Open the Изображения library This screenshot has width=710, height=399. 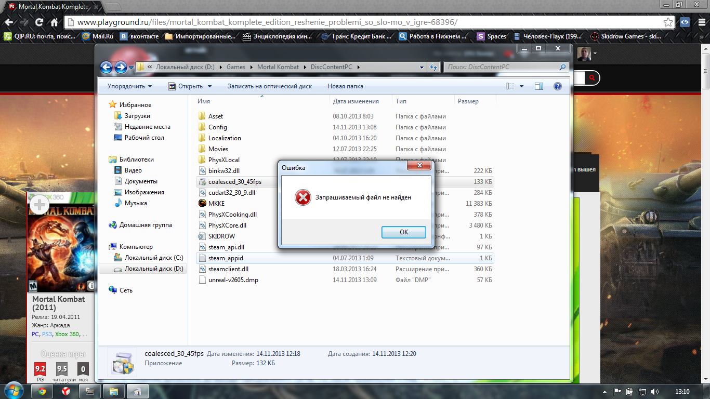pos(144,192)
